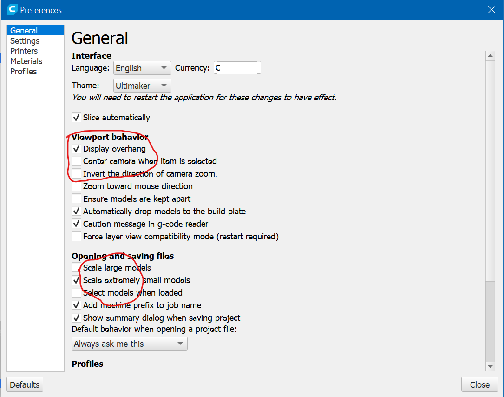504x397 pixels.
Task: Uncheck Show summary dialog when saving project
Action: point(76,318)
